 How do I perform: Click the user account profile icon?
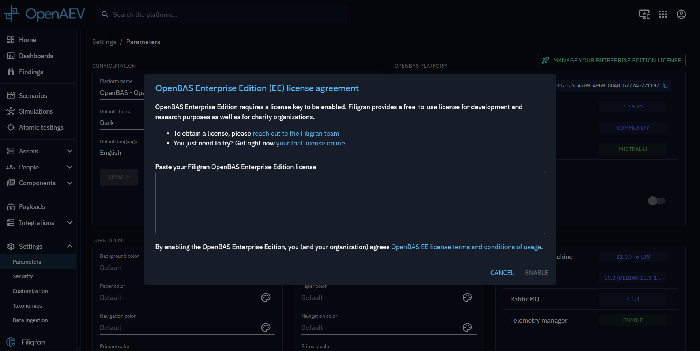pos(681,14)
